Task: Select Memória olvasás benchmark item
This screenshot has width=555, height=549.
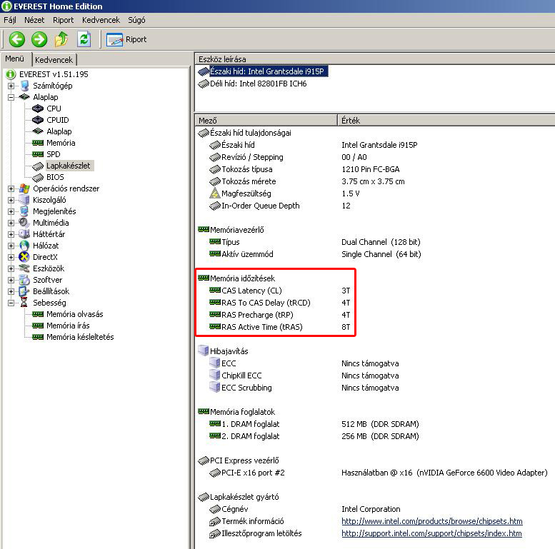Action: click(75, 314)
